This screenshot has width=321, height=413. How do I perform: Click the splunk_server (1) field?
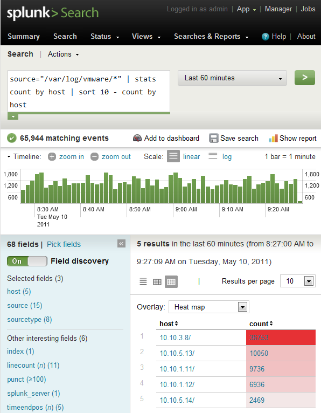[x=33, y=394]
